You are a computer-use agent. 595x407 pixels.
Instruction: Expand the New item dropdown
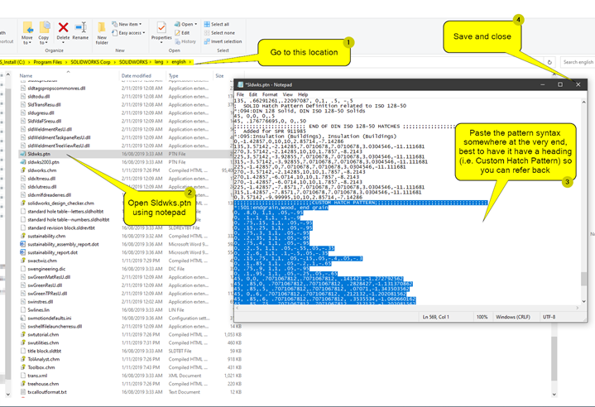coord(128,24)
